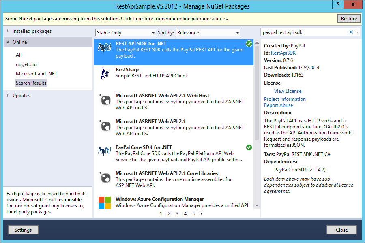Image resolution: width=365 pixels, height=243 pixels.
Task: Select Microsoft ASP.NET Web API 2.1 Core Libraries
Action: click(x=174, y=182)
